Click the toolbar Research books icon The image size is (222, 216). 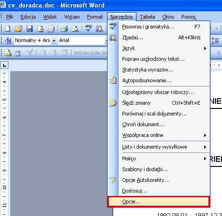99,29
